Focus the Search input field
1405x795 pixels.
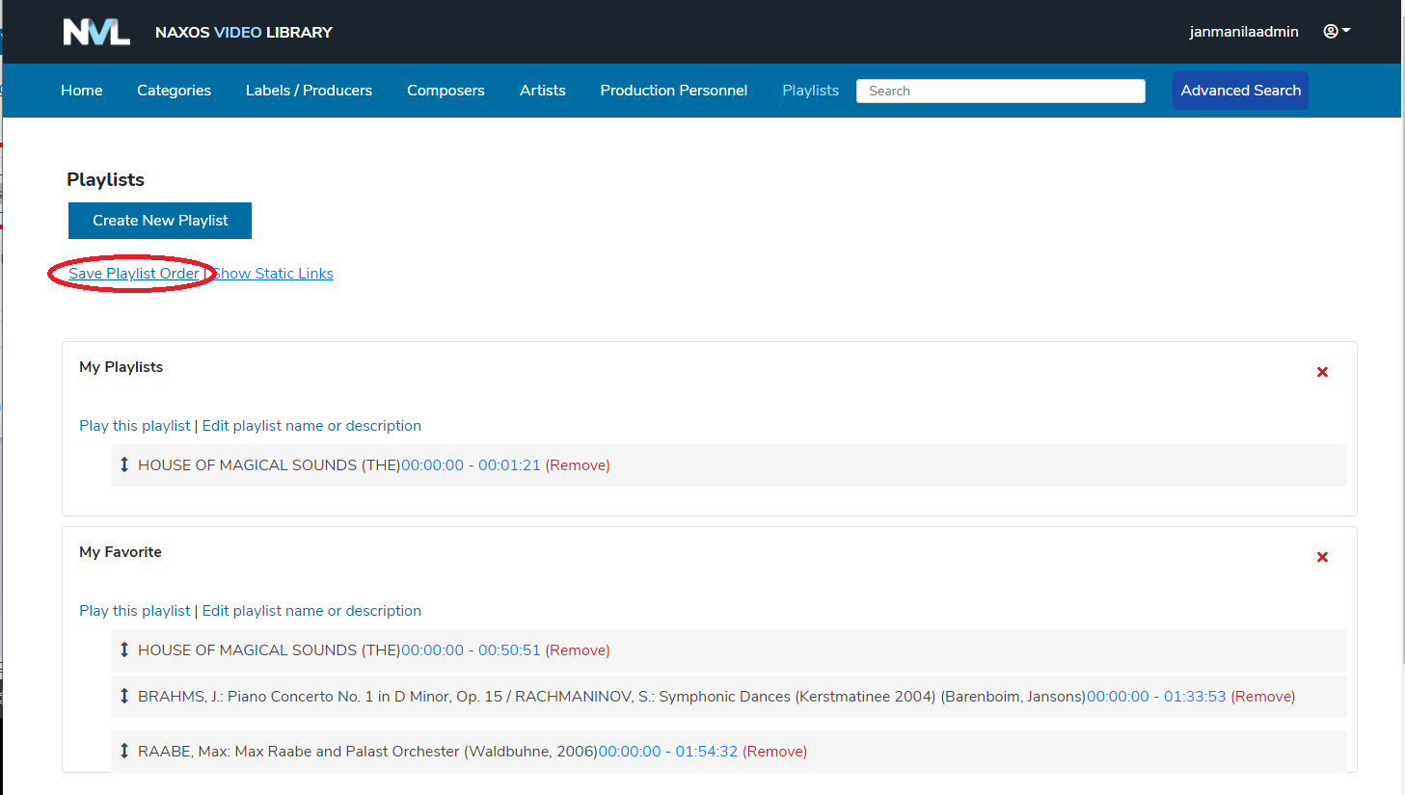pos(1001,91)
